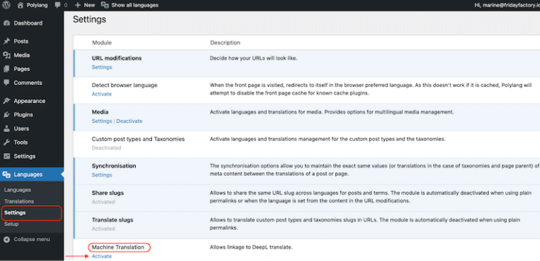Image resolution: width=540 pixels, height=261 pixels.
Task: Click Share slugs module title
Action: click(x=108, y=193)
